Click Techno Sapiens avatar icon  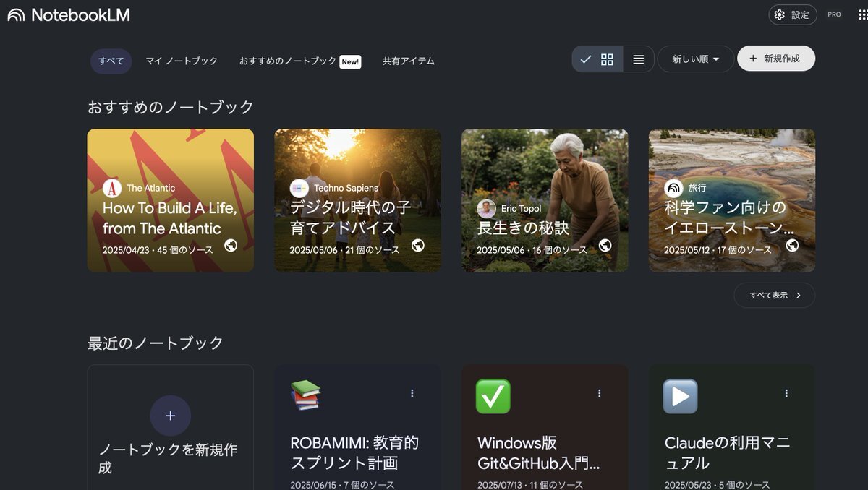point(299,188)
